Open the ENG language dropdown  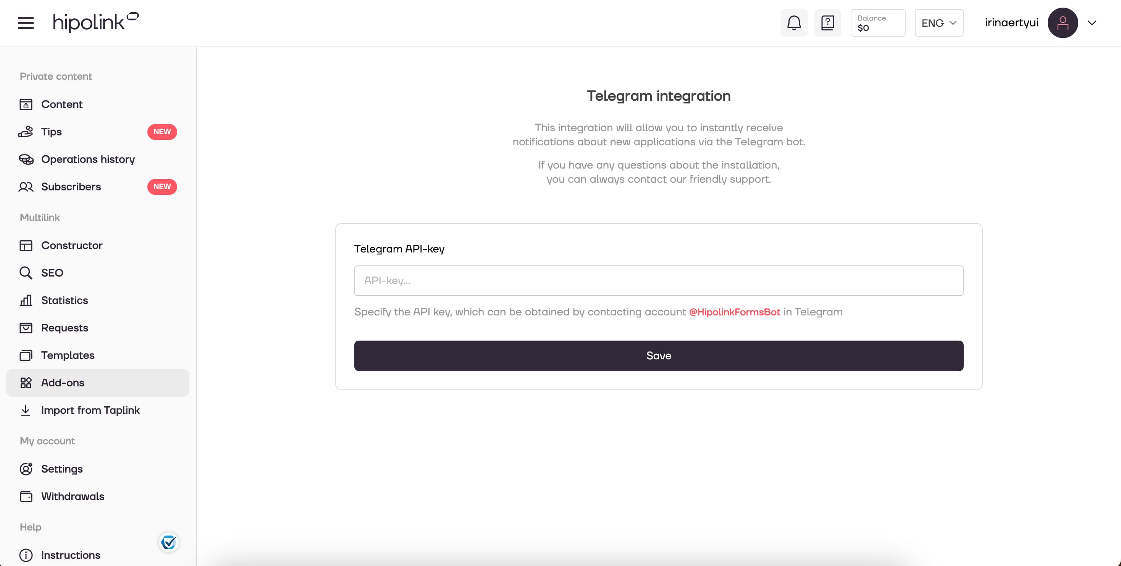click(x=938, y=23)
